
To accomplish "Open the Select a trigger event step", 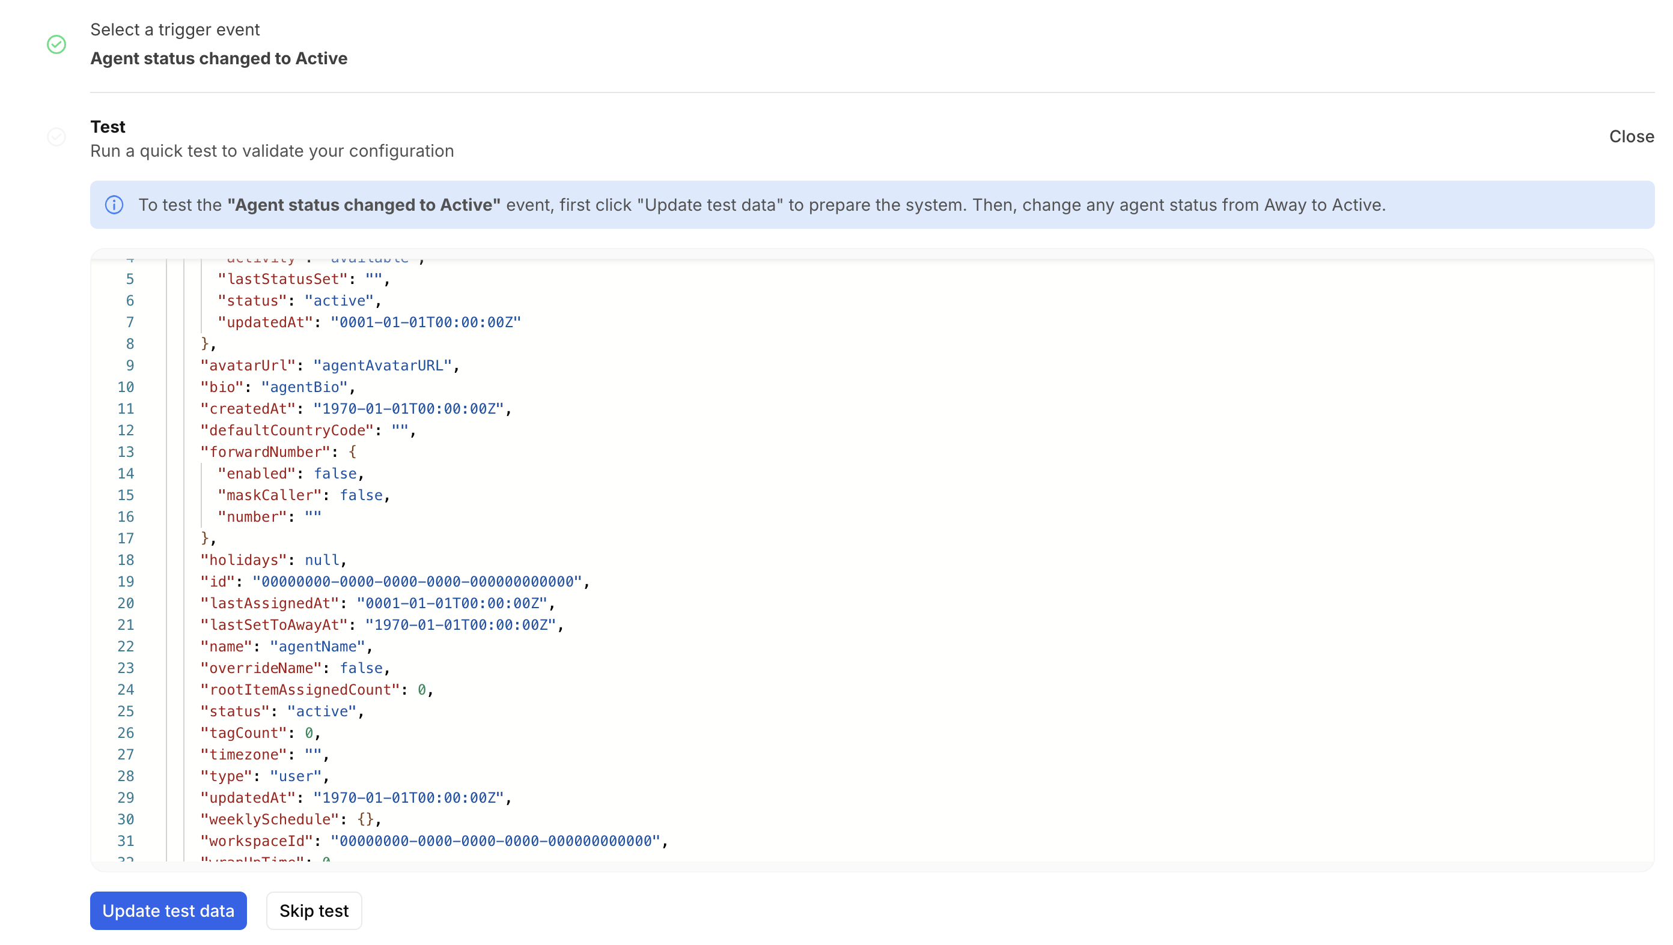I will 175,30.
